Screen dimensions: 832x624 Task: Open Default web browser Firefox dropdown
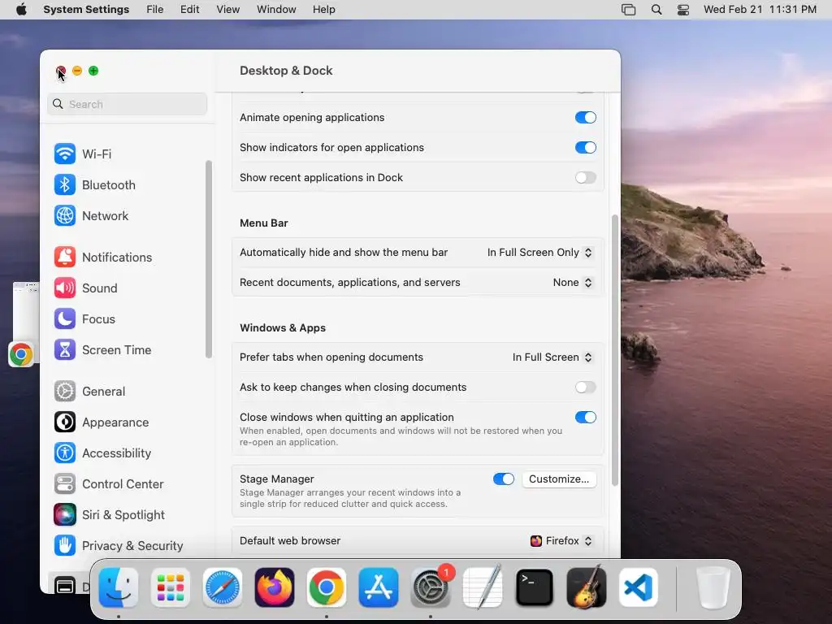561,540
